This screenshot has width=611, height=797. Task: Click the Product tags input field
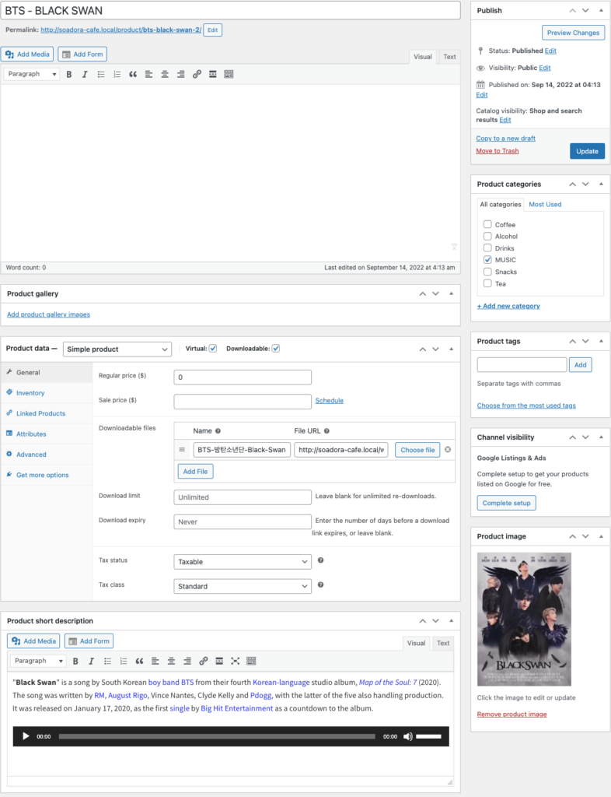point(522,364)
